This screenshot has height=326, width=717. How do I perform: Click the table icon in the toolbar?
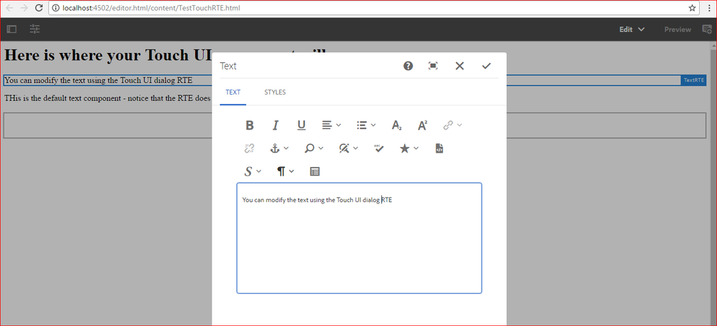pos(314,171)
